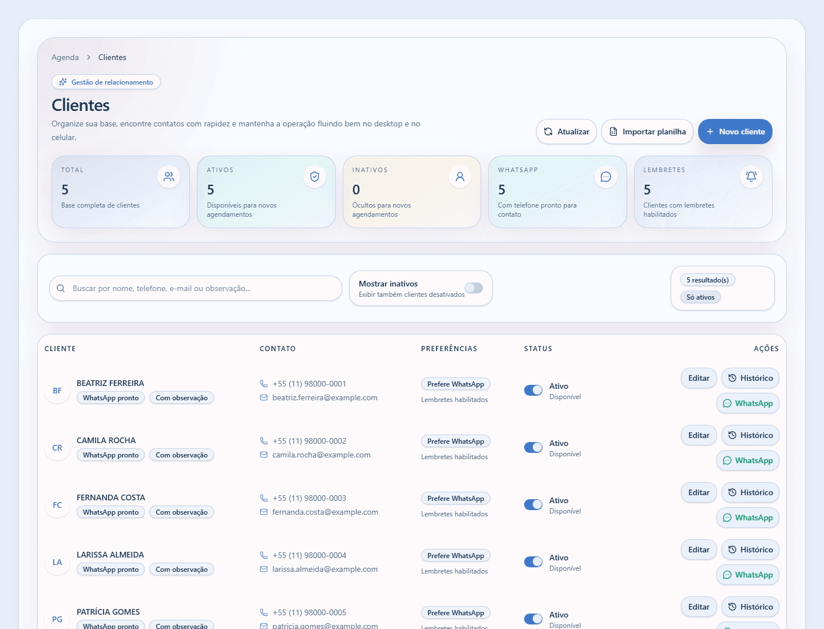The height and width of the screenshot is (629, 824).
Task: Click the envelope icon beside Camila's email
Action: tap(264, 455)
